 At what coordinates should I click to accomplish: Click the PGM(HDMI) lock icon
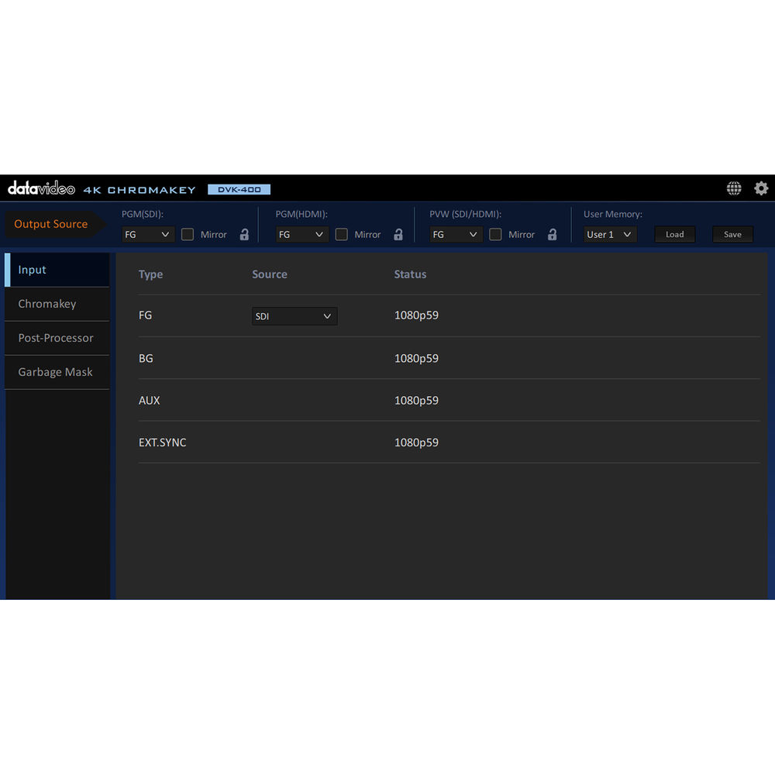(x=398, y=234)
